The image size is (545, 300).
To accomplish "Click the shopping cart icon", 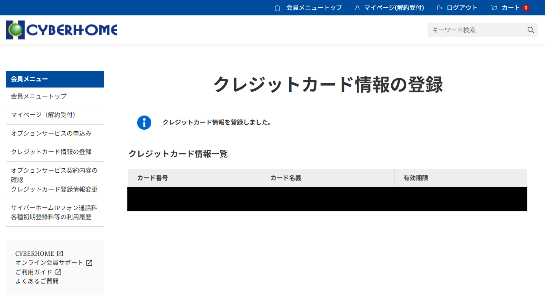I will point(494,8).
